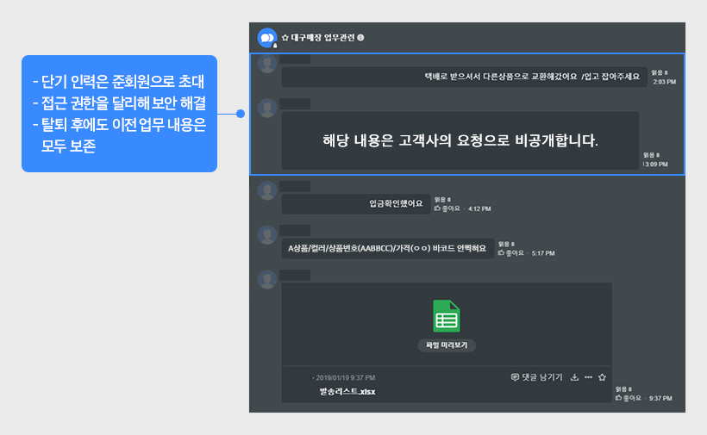Star the 대구매장 업무관련 chat room title
Screen dimensions: 707x435
click(285, 38)
